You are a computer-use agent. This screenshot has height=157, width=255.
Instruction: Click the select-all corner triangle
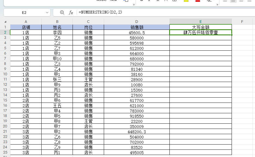click(5, 22)
